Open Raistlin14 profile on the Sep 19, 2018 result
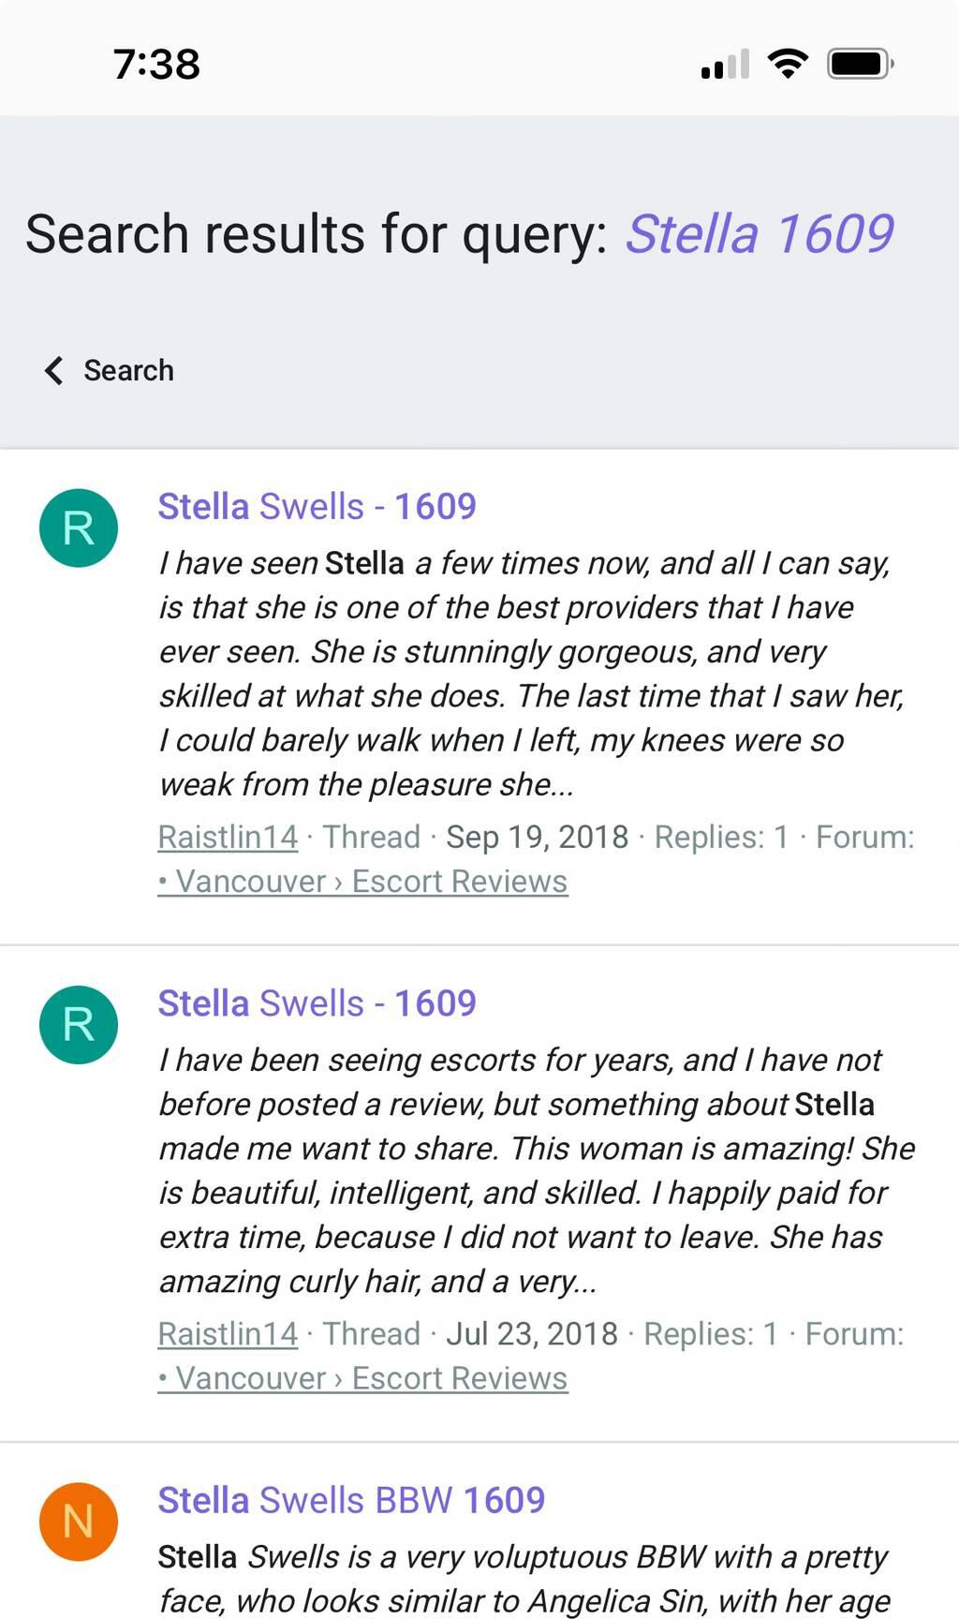The width and height of the screenshot is (959, 1619). [228, 837]
